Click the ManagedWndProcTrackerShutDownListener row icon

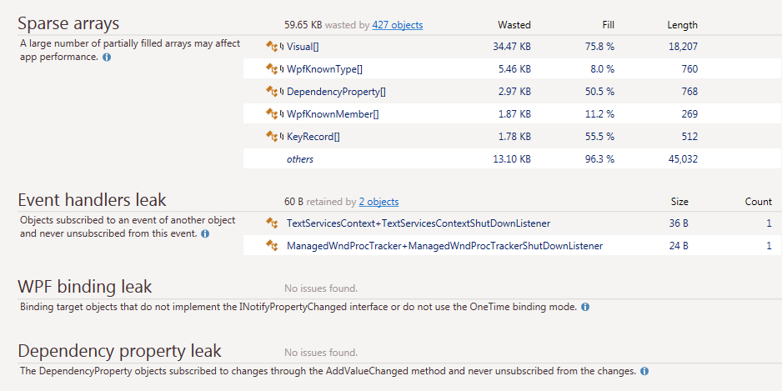tap(271, 246)
